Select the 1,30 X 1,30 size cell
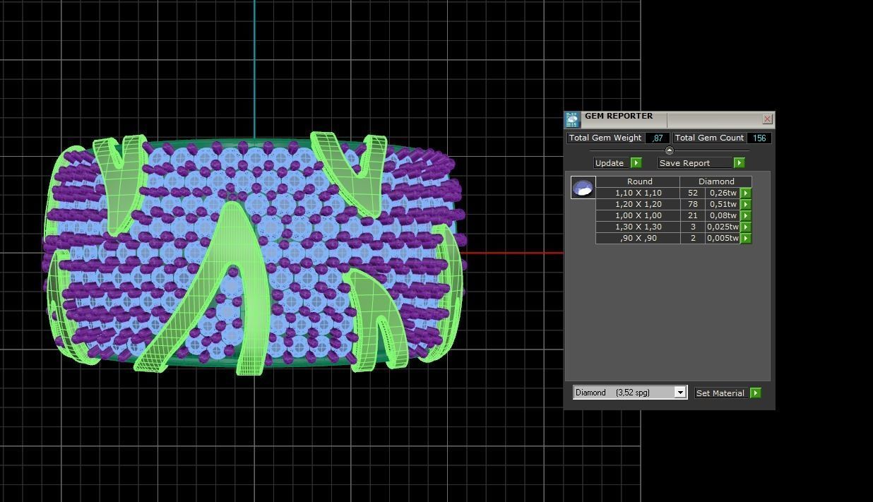 coord(639,227)
